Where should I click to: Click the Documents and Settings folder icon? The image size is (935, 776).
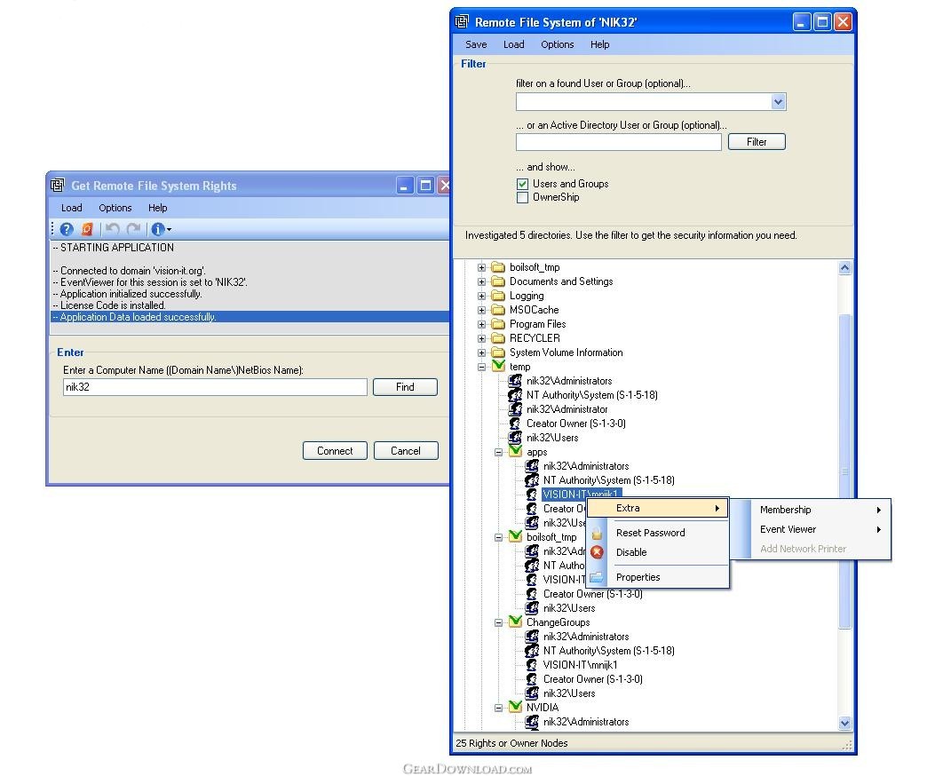pos(498,281)
